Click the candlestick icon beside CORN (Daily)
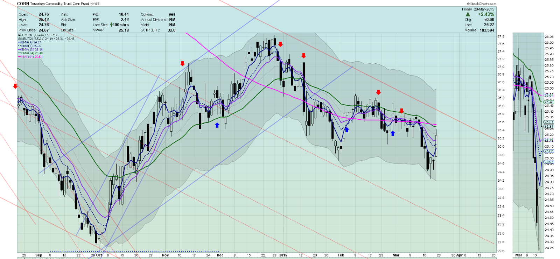This screenshot has height=259, width=560. (x=19, y=35)
